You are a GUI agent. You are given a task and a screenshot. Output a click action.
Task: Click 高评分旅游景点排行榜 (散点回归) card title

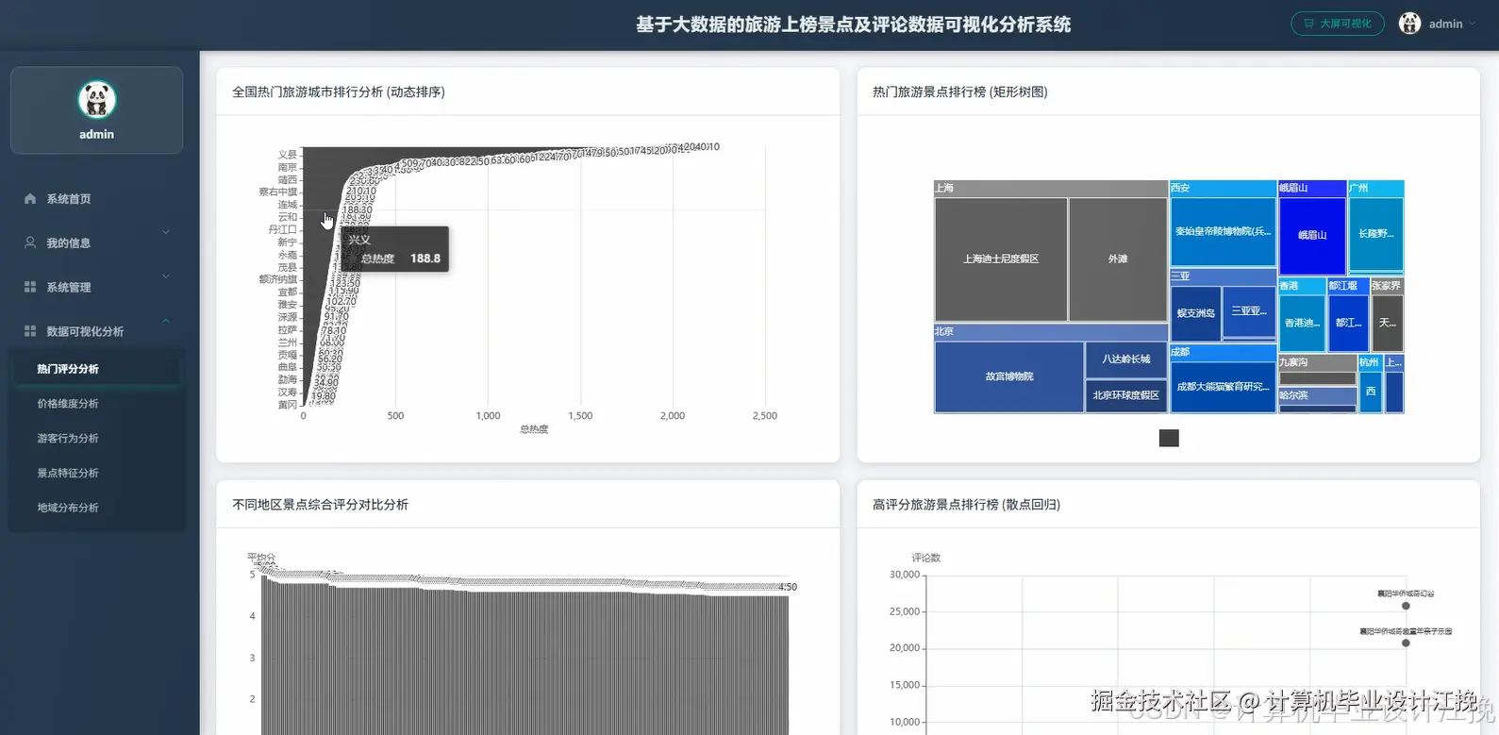966,505
